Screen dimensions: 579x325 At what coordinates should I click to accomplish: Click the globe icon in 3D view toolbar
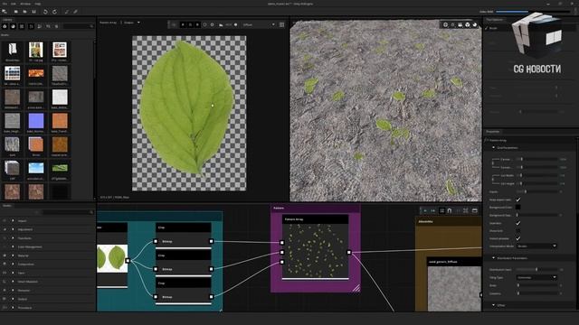(445, 24)
